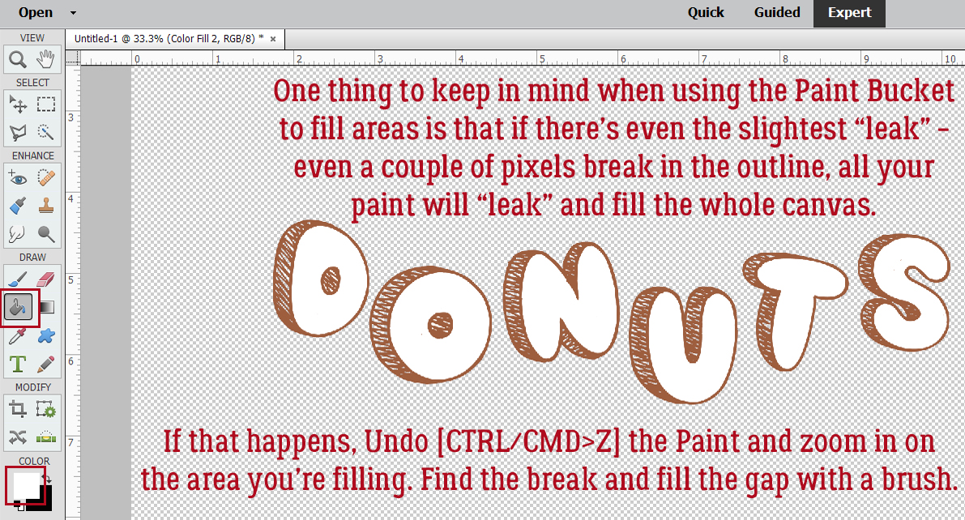
Task: Select the Crop tool
Action: pos(18,409)
